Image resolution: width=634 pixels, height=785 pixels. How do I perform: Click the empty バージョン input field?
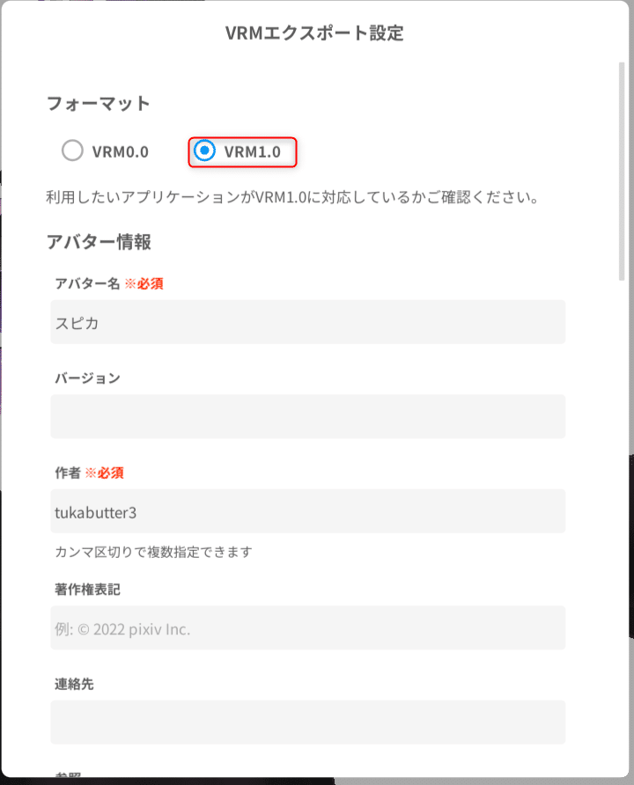point(307,416)
